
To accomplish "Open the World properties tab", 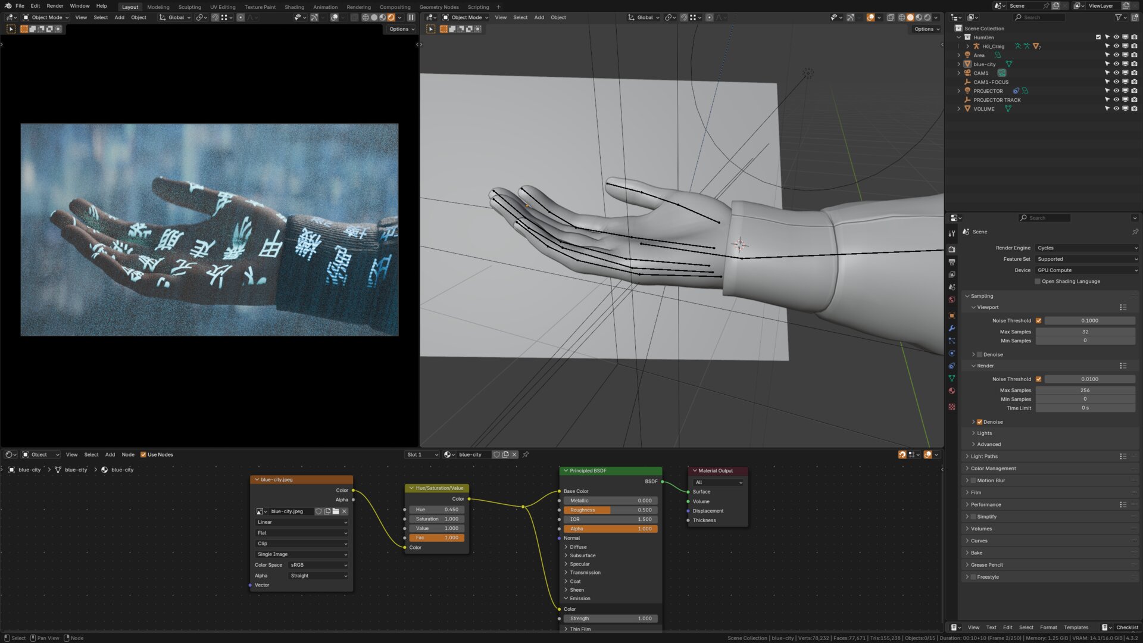I will (x=952, y=299).
